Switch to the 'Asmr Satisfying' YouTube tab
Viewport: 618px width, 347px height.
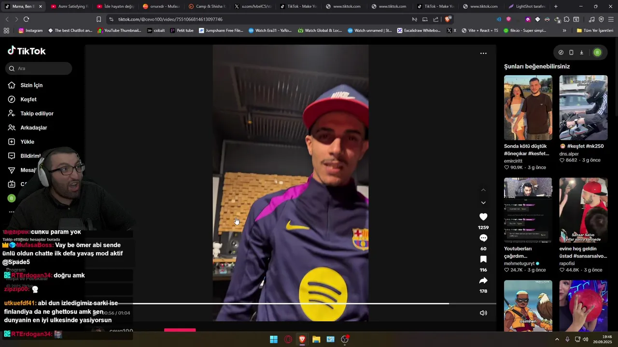click(69, 6)
